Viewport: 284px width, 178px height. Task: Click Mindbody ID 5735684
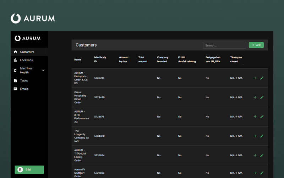point(99,155)
